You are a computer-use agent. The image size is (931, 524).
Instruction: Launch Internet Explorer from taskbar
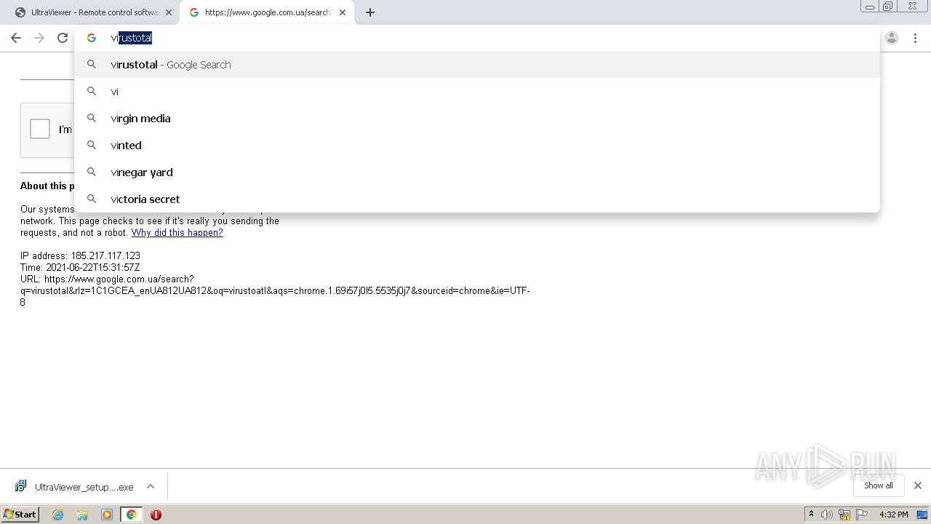(58, 515)
